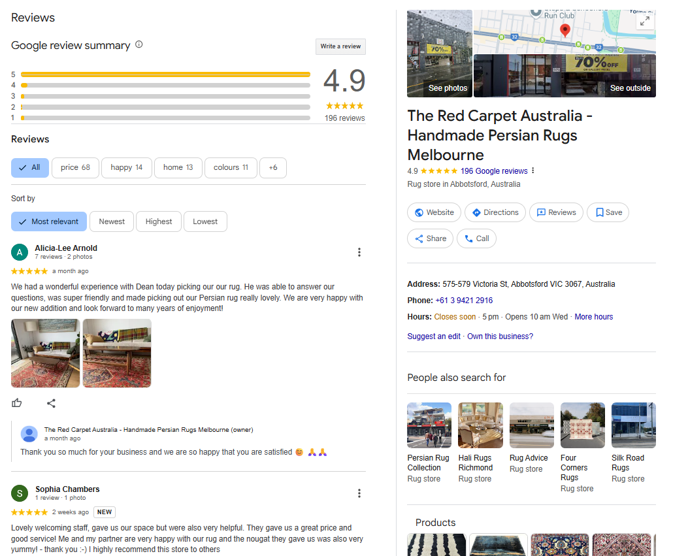Open Alicia-Lee's second rug photo with table
This screenshot has height=556, width=688.
coord(117,353)
